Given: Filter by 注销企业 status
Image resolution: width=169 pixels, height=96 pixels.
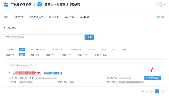Looking at the screenshot, I should tap(91, 50).
